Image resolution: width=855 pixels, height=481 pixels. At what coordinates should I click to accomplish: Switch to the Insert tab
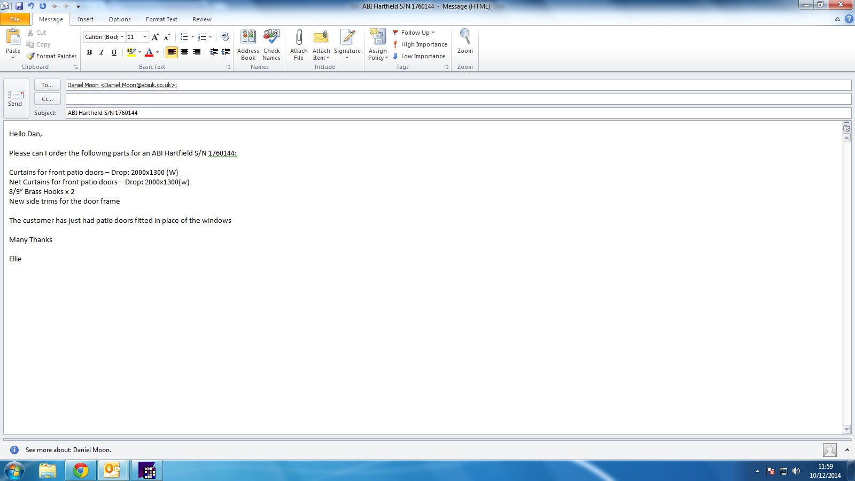tap(85, 19)
